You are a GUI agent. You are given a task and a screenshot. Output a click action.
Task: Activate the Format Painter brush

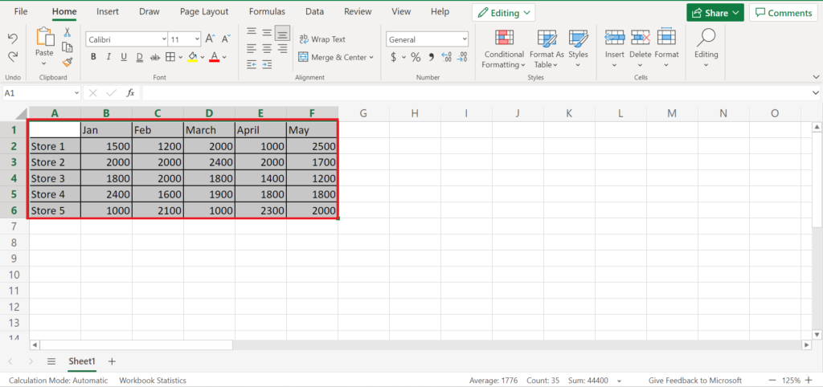click(x=68, y=63)
